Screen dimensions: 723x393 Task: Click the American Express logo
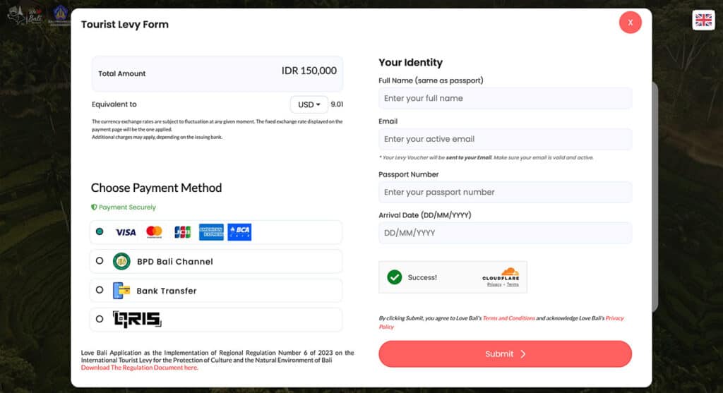coord(211,231)
